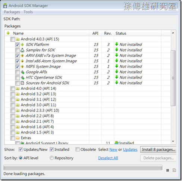Select the MIPS System Image row text

tap(43, 67)
